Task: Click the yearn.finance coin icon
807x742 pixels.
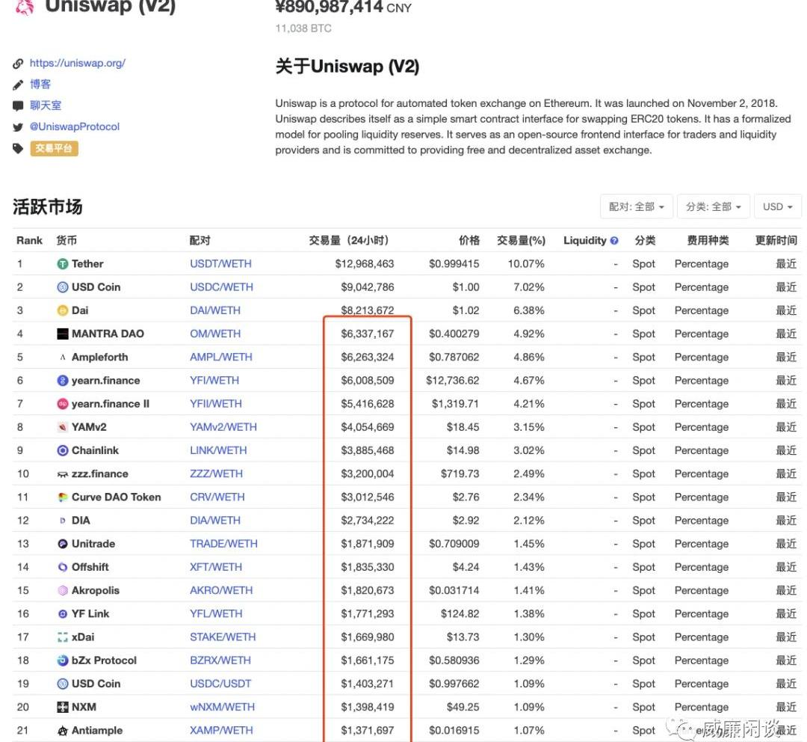Action: [63, 381]
